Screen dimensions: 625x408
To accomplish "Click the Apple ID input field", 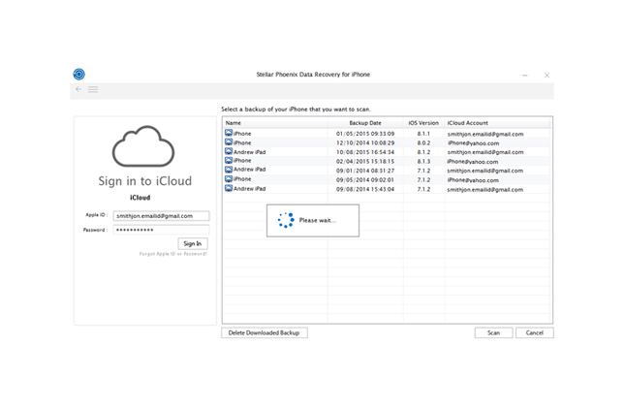I will tap(161, 216).
